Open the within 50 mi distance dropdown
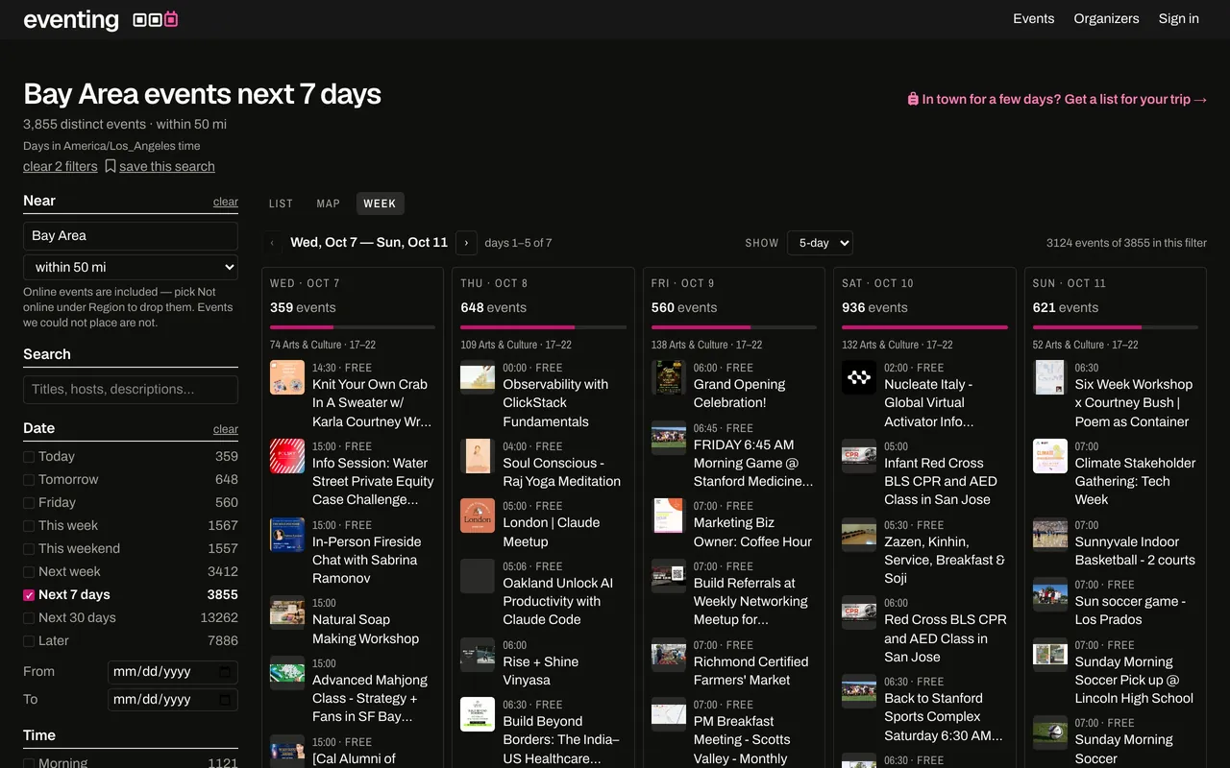Screen dimensions: 1230x768 tap(131, 267)
